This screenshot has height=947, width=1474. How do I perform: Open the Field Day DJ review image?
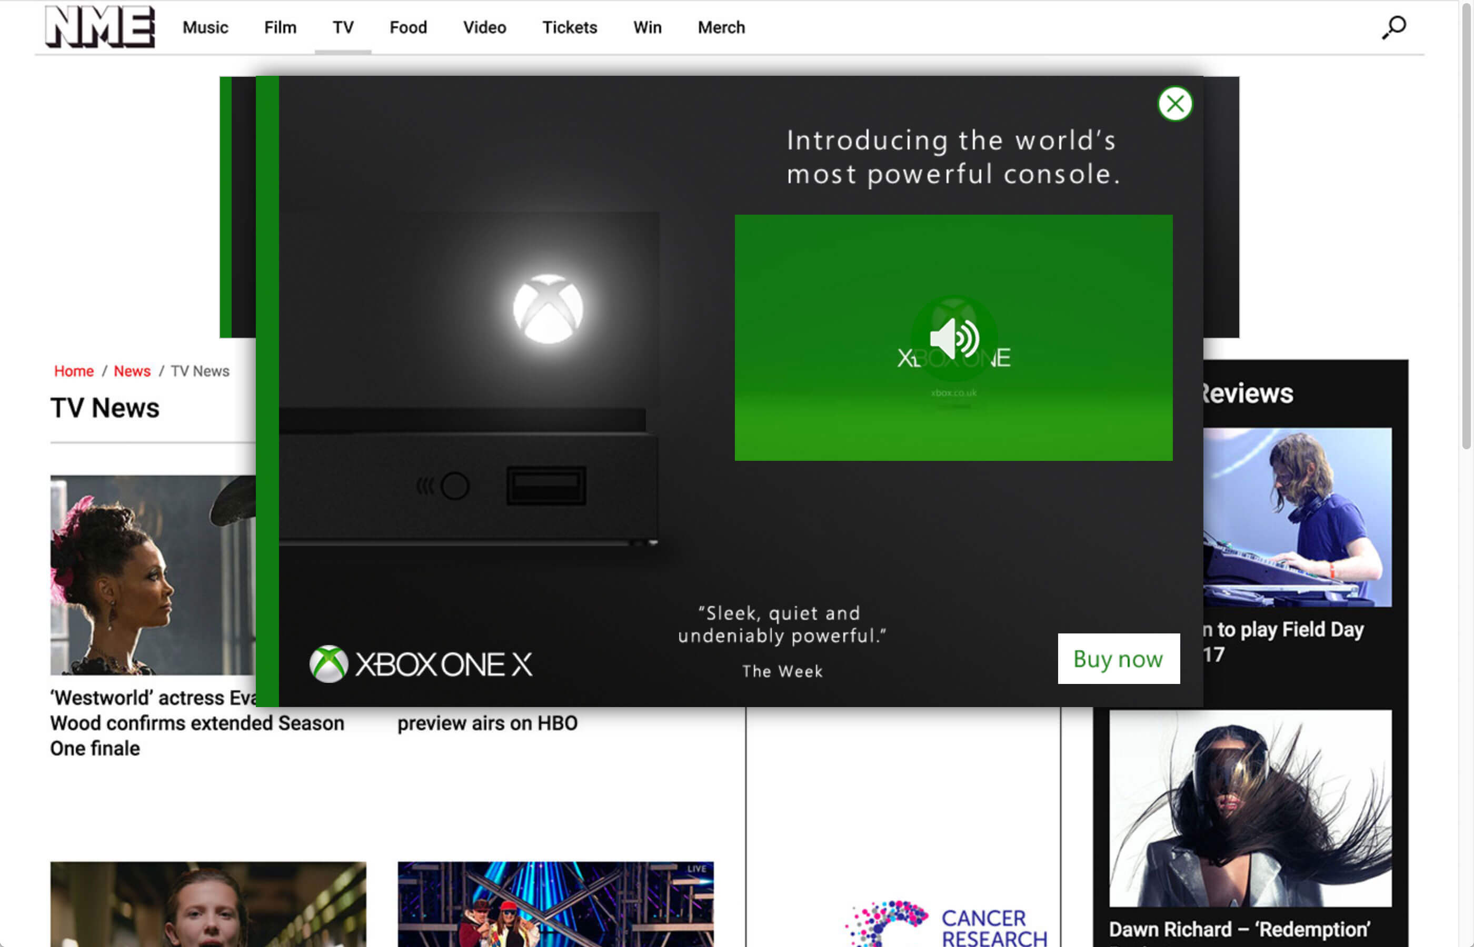pos(1298,517)
